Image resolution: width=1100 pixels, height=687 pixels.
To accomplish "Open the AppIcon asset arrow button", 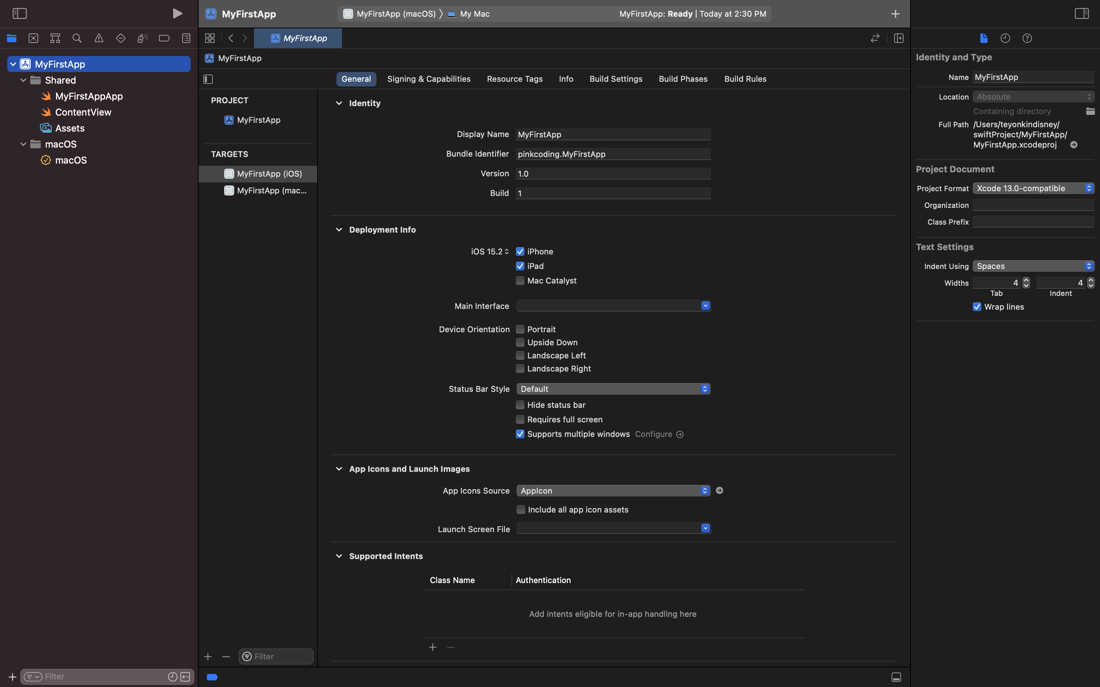I will point(719,490).
